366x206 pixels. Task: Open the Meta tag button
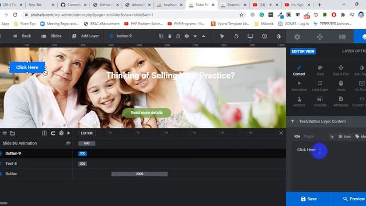click(361, 137)
